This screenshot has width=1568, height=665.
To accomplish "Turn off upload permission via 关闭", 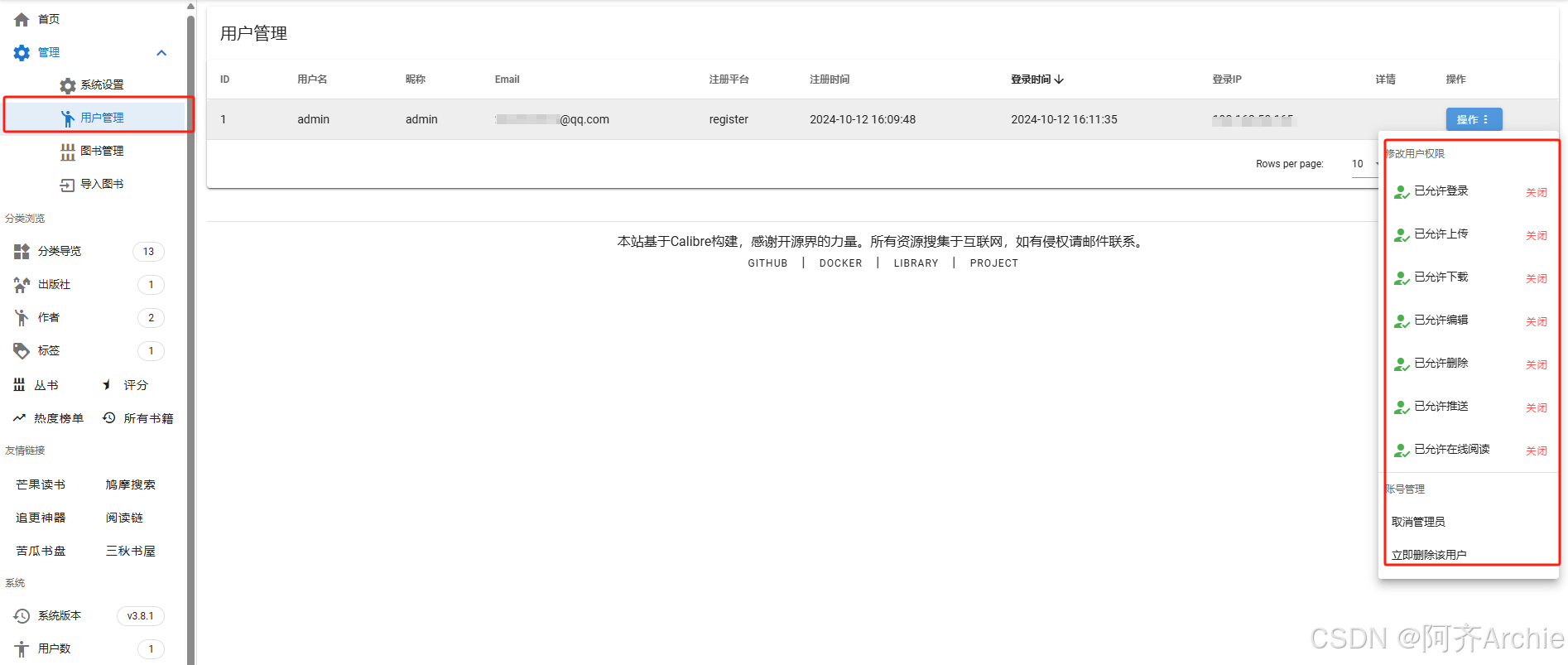I will coord(1537,235).
